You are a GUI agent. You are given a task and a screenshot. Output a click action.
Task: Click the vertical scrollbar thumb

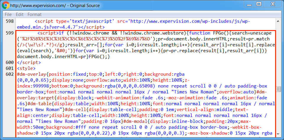(278, 89)
